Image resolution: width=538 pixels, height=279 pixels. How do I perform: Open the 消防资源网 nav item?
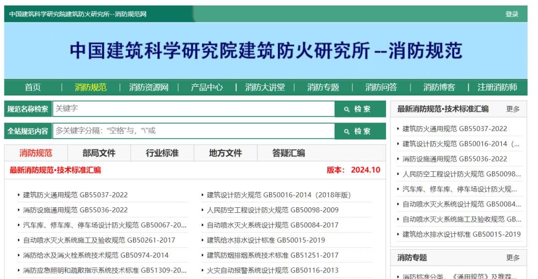click(x=148, y=87)
